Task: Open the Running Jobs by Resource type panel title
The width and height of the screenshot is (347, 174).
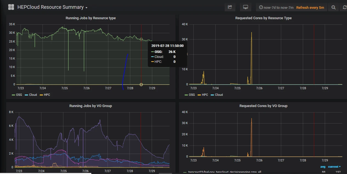Action: click(91, 18)
